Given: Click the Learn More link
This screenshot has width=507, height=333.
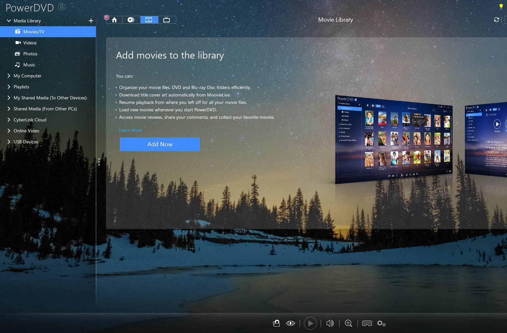Looking at the screenshot, I should (131, 130).
